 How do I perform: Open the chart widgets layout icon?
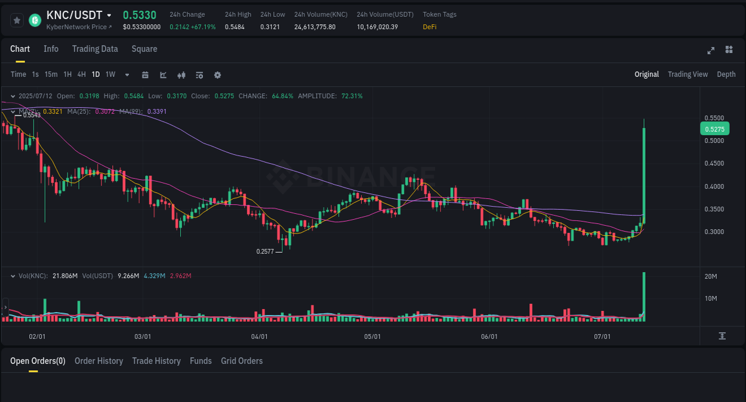point(729,50)
